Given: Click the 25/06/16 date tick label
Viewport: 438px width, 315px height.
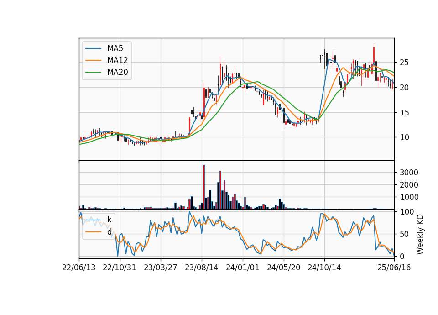Looking at the screenshot, I should click(394, 268).
